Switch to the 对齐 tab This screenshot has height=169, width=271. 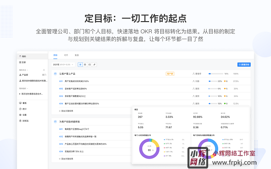pyautogui.click(x=66, y=55)
